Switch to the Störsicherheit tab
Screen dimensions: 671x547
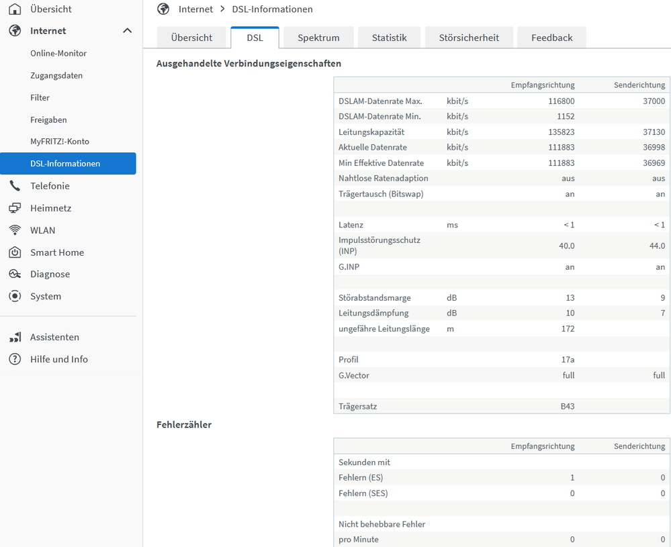469,38
